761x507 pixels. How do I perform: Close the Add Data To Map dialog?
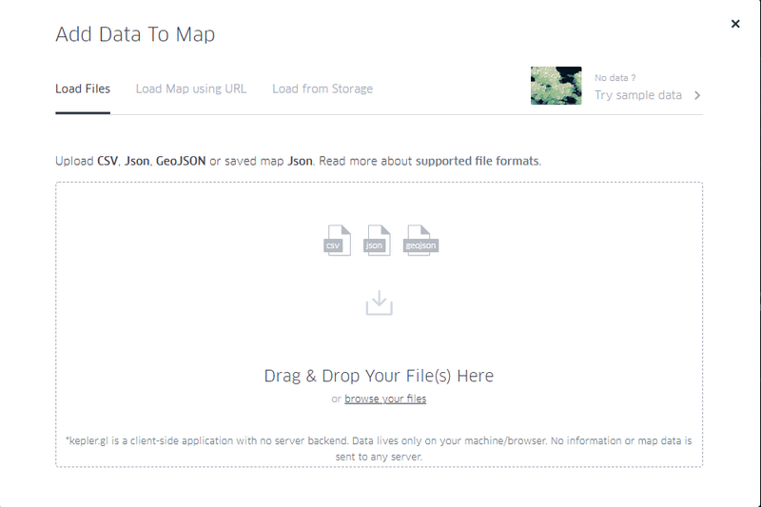(735, 24)
